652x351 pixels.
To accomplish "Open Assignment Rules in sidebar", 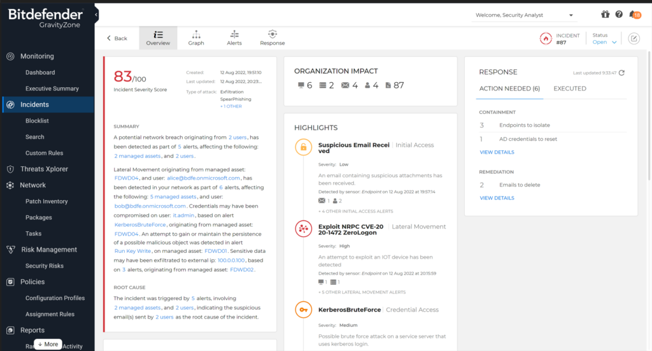I will coord(50,315).
